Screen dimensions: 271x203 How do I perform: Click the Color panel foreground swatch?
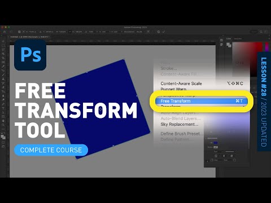(228, 45)
